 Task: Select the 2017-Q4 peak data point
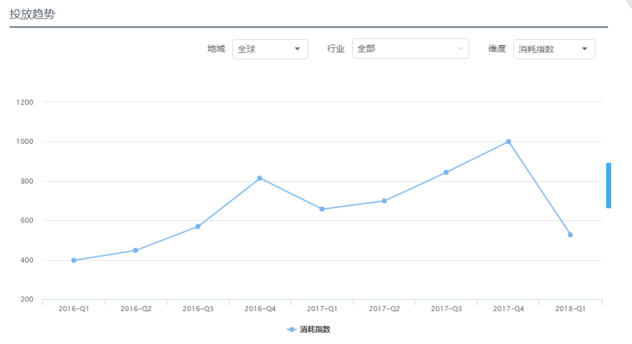(x=508, y=142)
